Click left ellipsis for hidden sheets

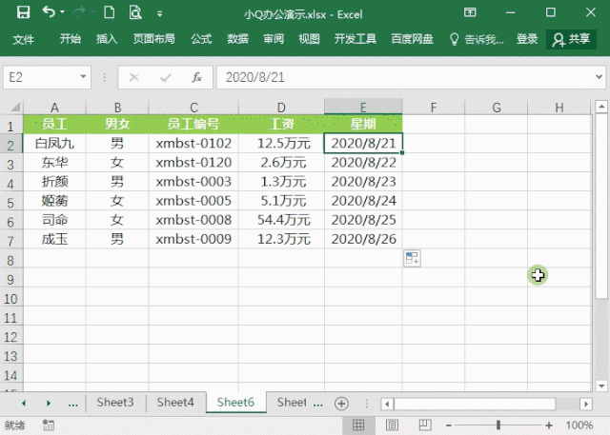click(72, 404)
